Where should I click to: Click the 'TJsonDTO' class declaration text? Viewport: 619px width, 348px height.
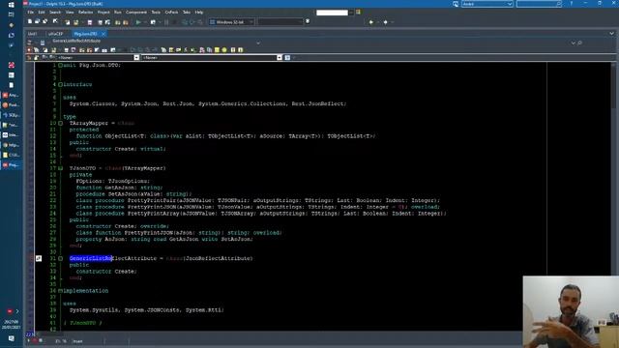coord(82,168)
